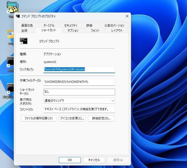This screenshot has width=187, height=168.
Task: Click the アプリケーション type text
Action: [x=52, y=54]
